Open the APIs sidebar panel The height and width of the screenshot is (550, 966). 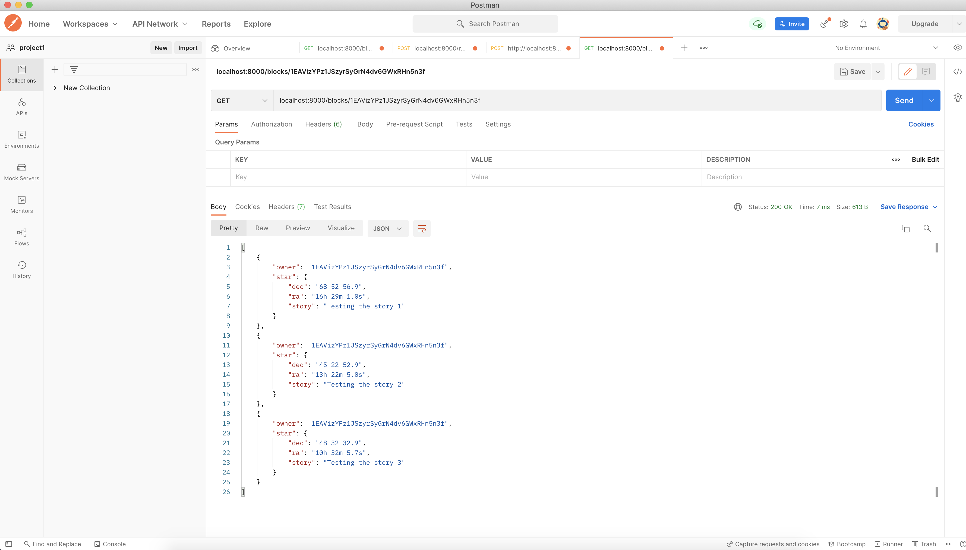pyautogui.click(x=21, y=107)
